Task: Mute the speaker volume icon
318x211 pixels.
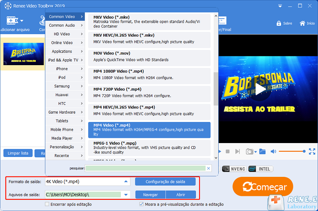Action: tap(273, 151)
